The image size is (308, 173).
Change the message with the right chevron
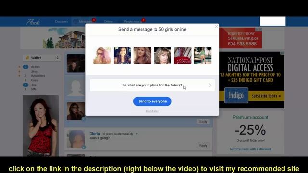pos(210,86)
